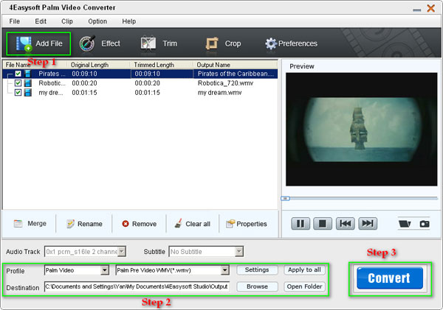Open the Option menu

(x=97, y=21)
